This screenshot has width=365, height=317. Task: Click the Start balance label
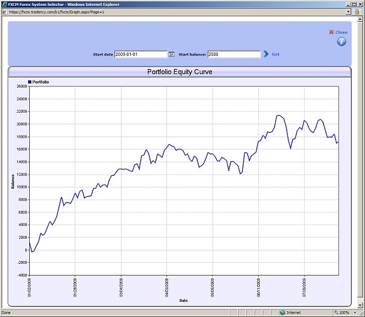pyautogui.click(x=192, y=54)
